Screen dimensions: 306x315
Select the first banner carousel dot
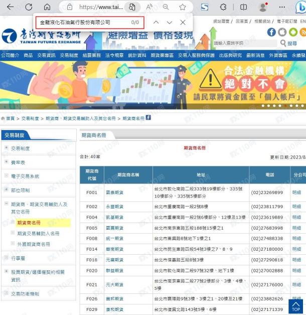click(263, 106)
